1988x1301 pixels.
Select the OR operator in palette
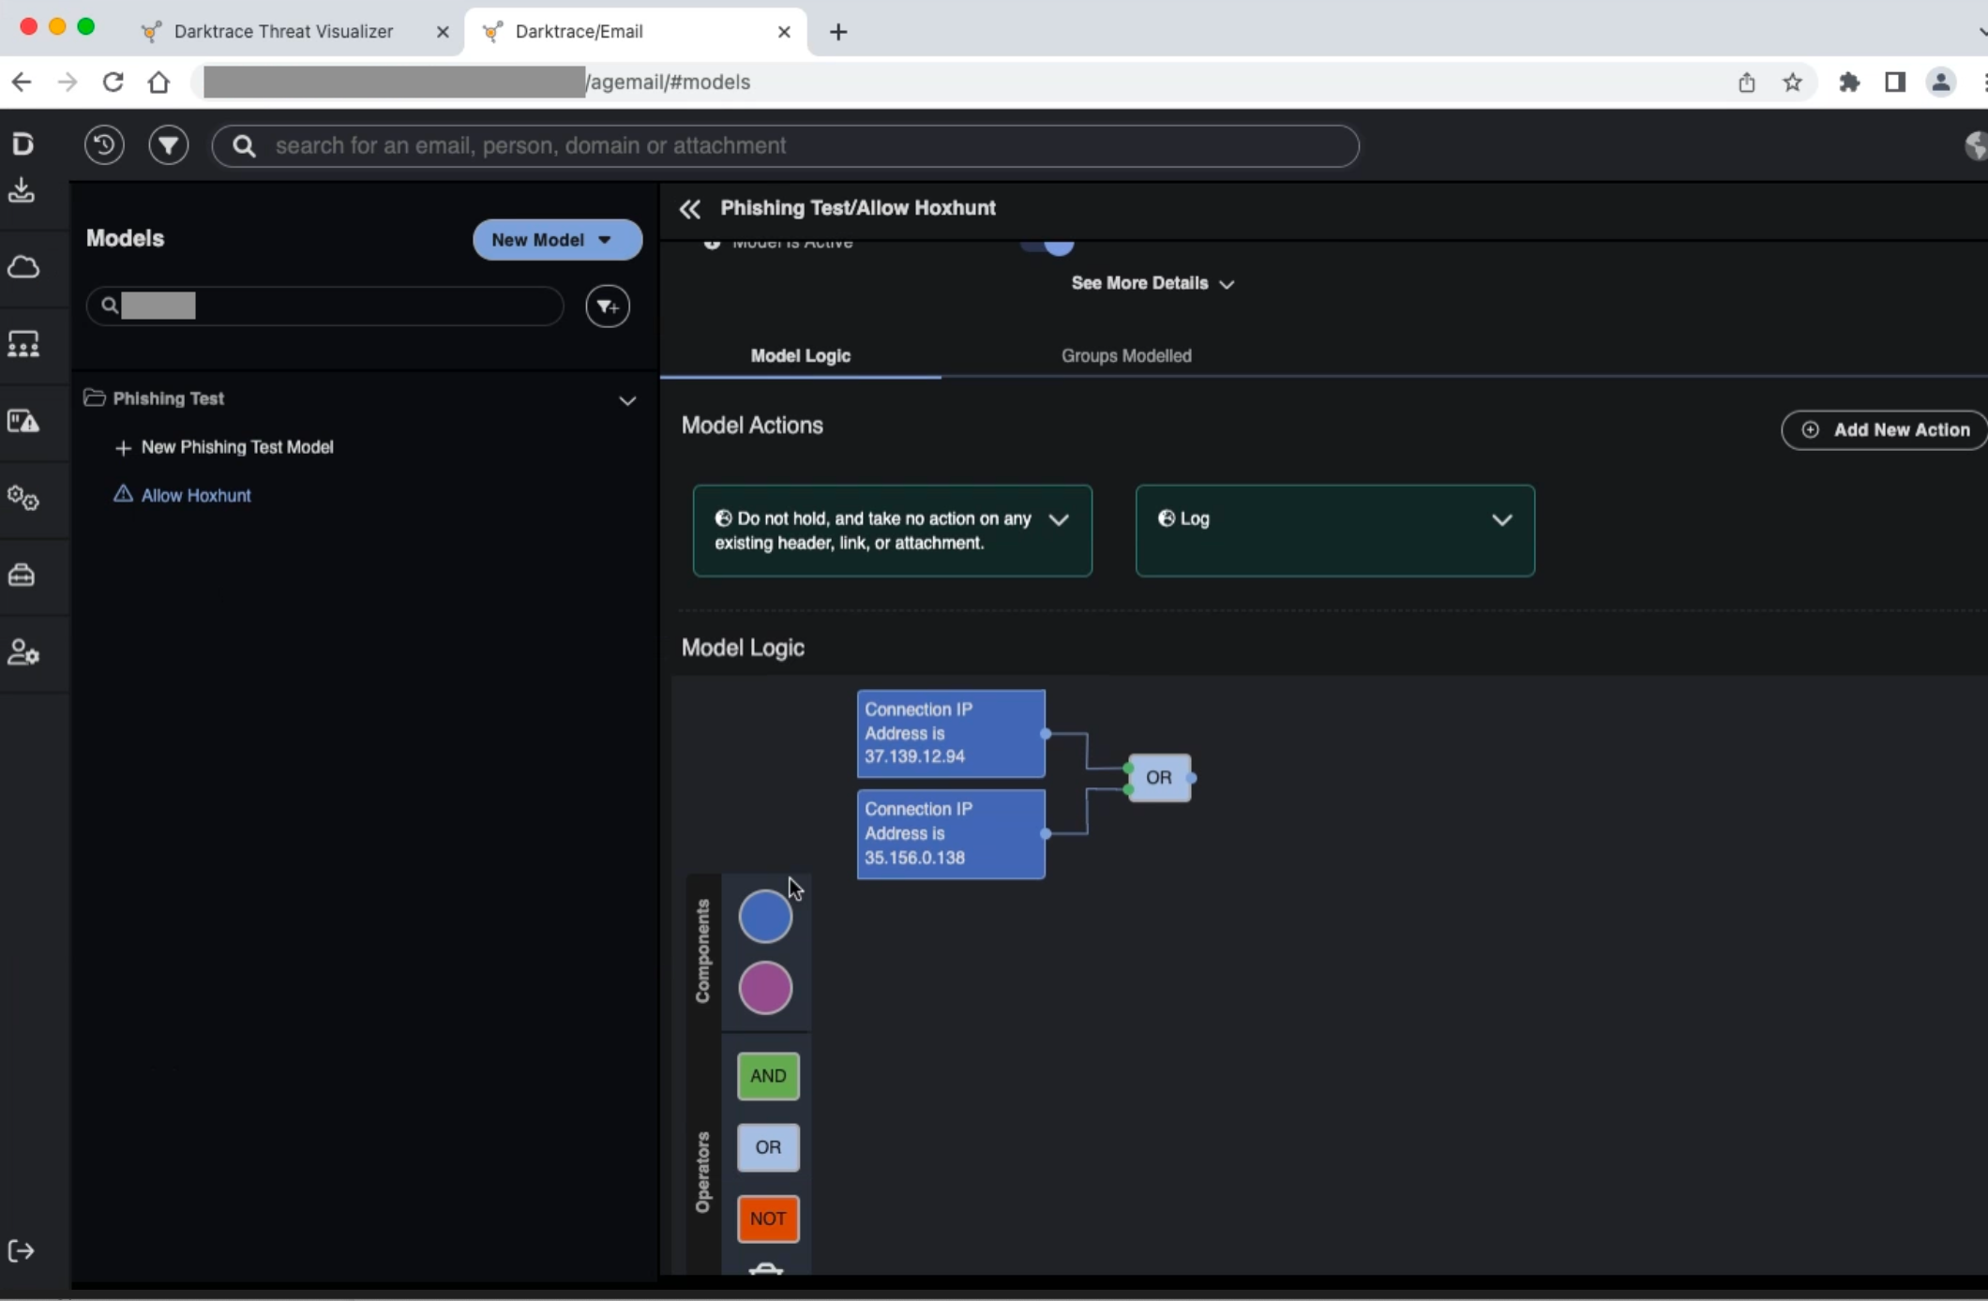tap(768, 1147)
